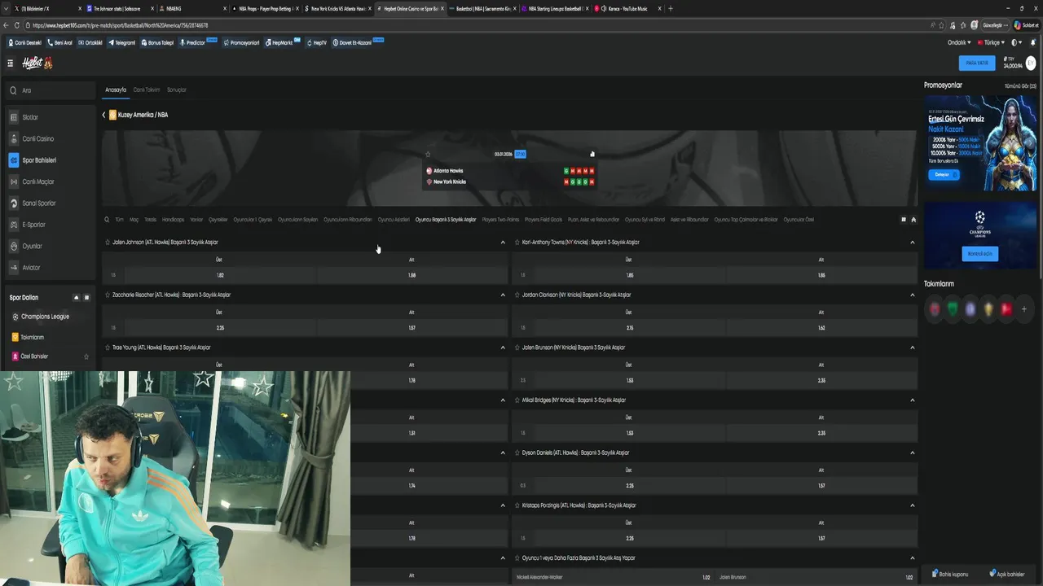
Task: Collapse the Jalen Brunson market
Action: tap(912, 348)
